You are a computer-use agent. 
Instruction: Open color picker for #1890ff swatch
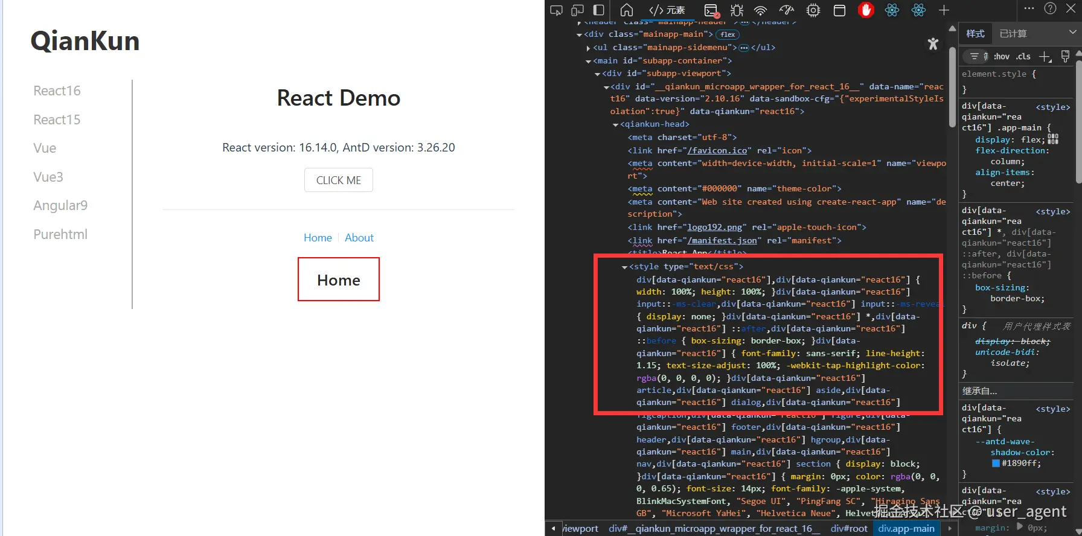996,464
